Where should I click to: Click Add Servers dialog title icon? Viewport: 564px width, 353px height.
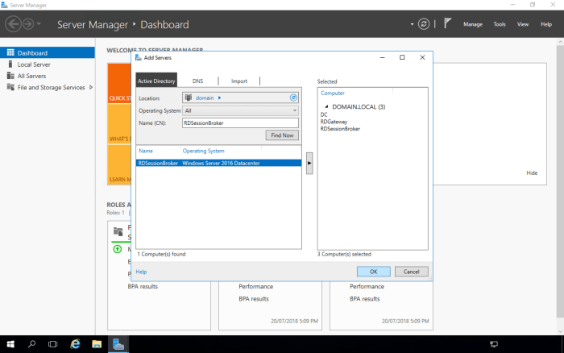click(138, 57)
